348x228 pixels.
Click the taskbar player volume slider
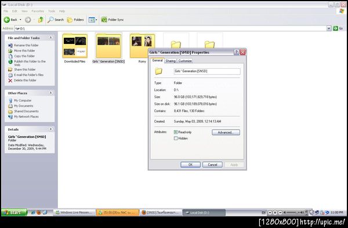click(294, 212)
